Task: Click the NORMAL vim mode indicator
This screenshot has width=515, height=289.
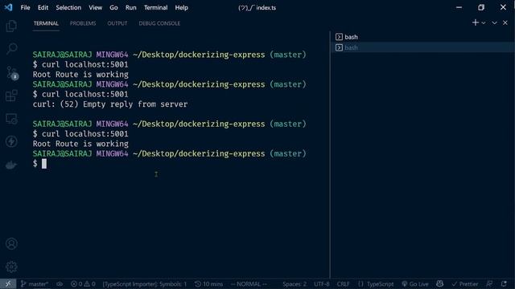Action: (x=249, y=283)
